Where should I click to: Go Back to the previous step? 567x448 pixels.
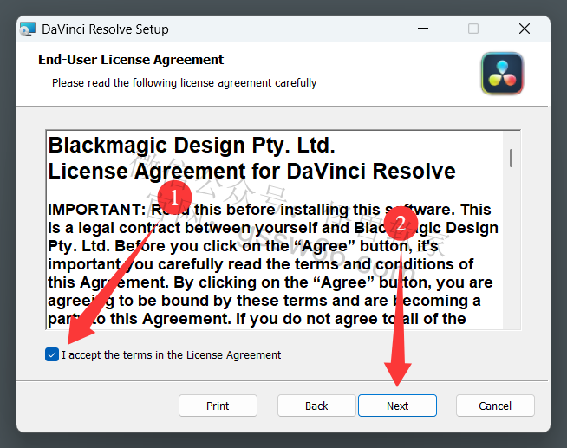point(316,406)
